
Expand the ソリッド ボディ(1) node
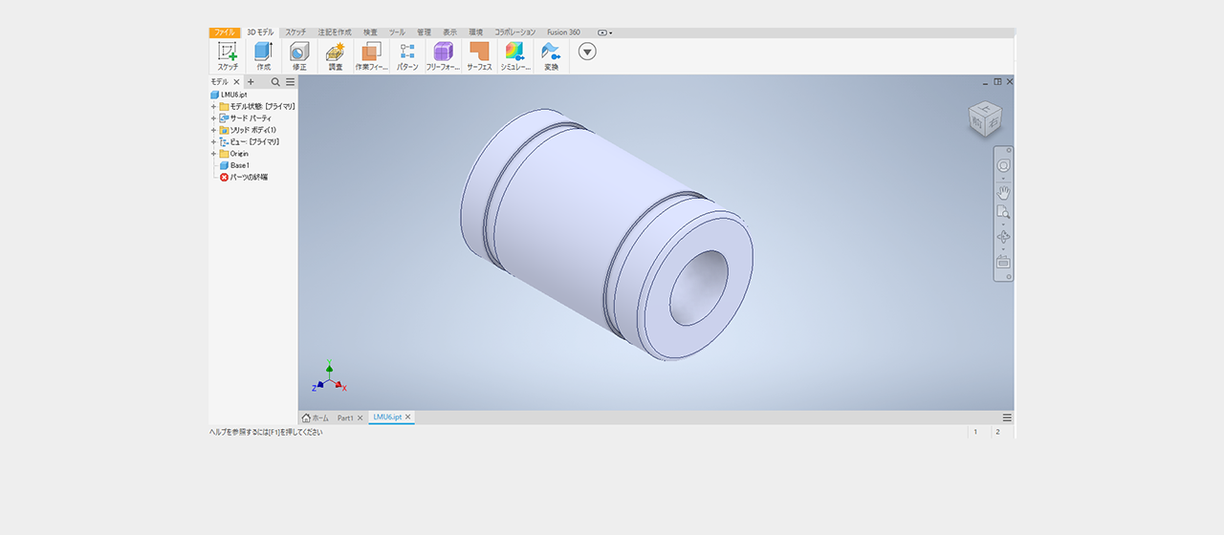[213, 130]
